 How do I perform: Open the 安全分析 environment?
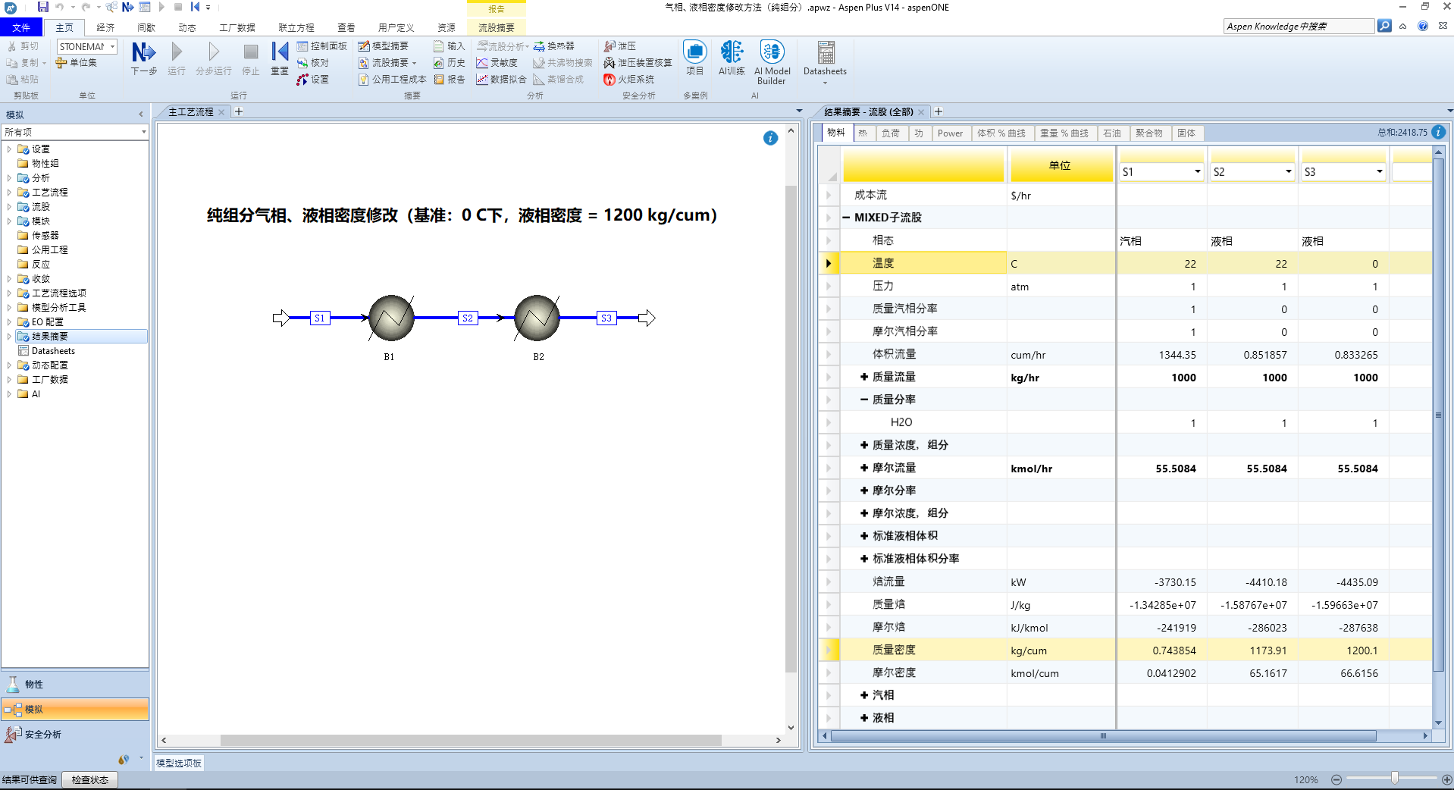(75, 734)
